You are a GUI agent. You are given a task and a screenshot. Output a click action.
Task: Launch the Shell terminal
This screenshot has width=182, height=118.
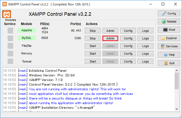click(169, 30)
